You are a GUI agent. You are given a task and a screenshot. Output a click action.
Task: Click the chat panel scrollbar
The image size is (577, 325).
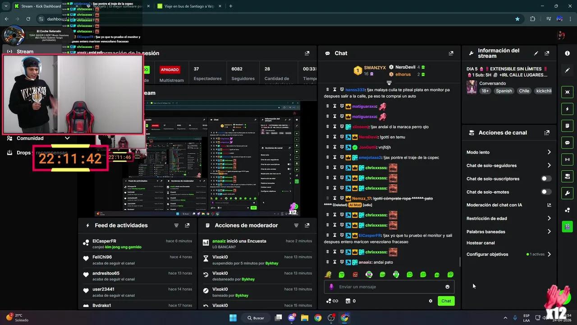coord(460,261)
